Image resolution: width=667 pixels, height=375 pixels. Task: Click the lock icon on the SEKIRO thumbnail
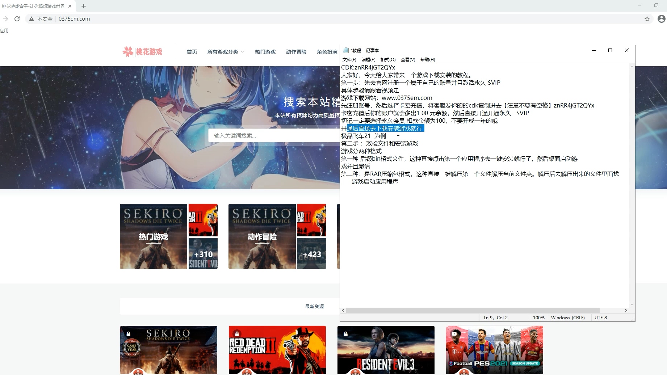[x=129, y=333]
